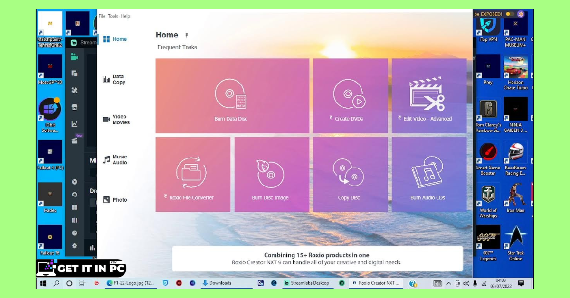570x298 pixels.
Task: Click the Streamlabs camera editor icon
Action: pyautogui.click(x=74, y=56)
